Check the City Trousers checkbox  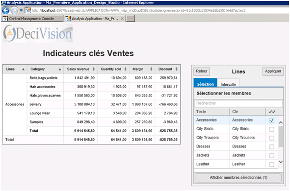[x=272, y=138]
